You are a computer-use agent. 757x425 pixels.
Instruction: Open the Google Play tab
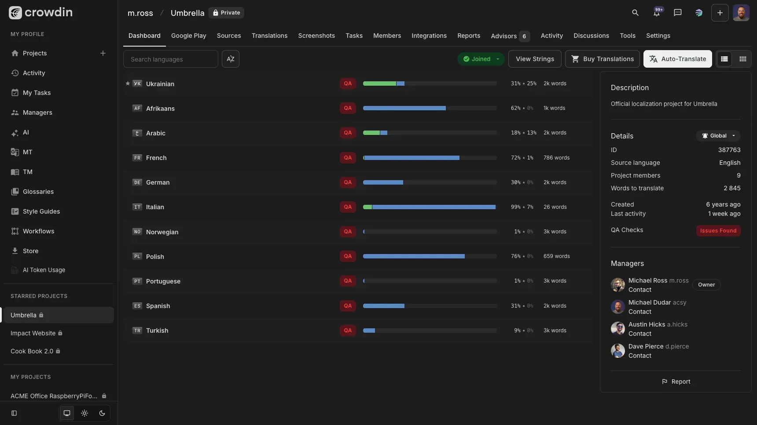pos(189,36)
